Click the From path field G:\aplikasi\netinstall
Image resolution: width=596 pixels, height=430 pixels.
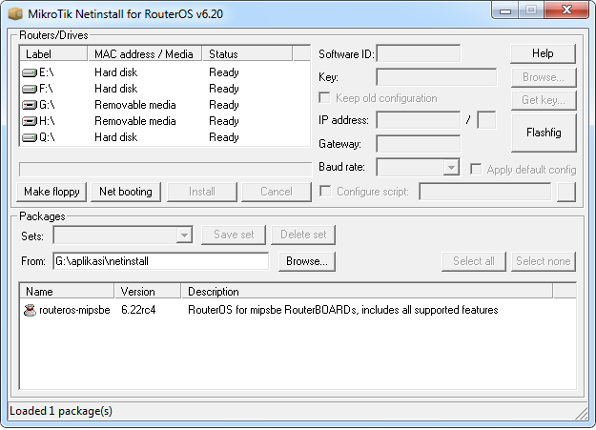click(x=161, y=261)
